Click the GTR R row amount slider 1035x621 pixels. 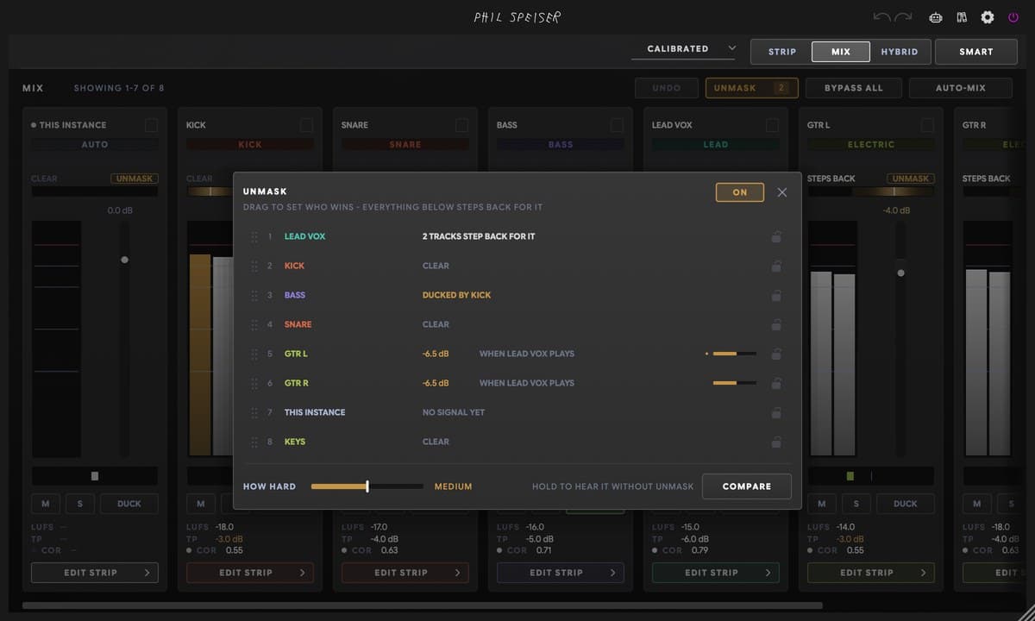(x=734, y=383)
